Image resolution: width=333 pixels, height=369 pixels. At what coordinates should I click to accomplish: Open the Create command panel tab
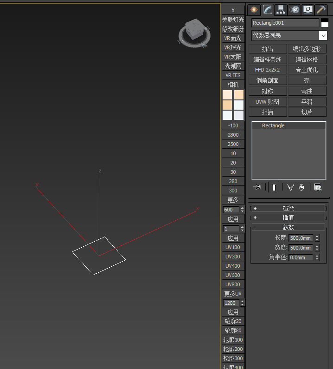coord(254,10)
